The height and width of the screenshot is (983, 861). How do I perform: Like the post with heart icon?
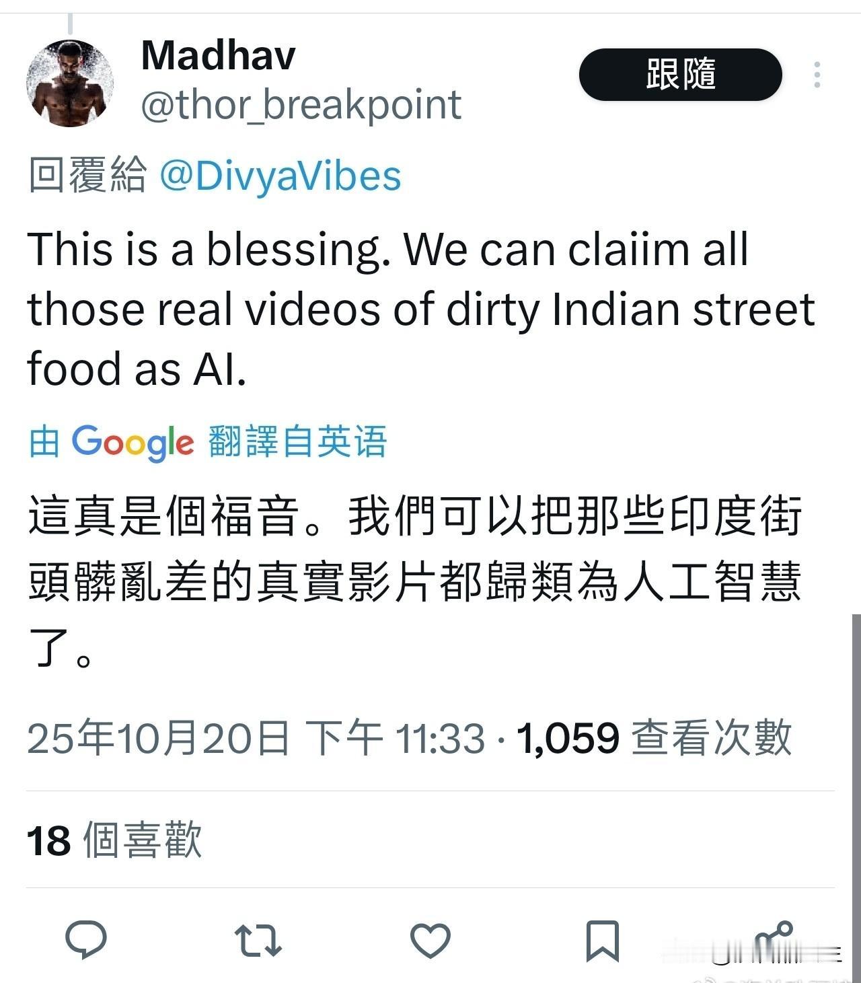pos(430,940)
